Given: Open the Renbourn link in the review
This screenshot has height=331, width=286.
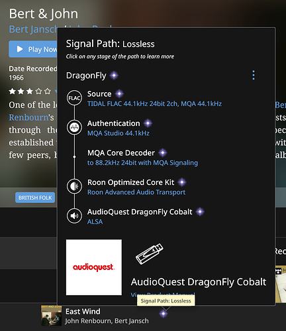Looking at the screenshot, I should pyautogui.click(x=28, y=117).
